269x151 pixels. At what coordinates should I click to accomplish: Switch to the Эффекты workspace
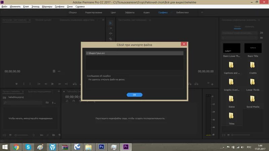coord(130,12)
